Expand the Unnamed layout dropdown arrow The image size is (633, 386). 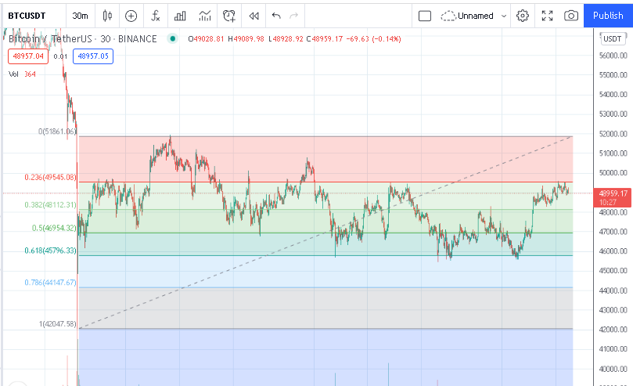(504, 16)
